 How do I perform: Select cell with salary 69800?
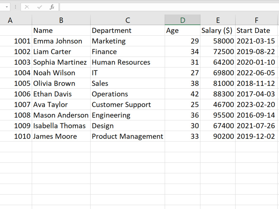(x=218, y=73)
